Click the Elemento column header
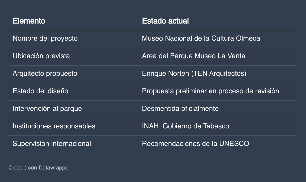Viewport: 306px width, 182px height. 29,21
